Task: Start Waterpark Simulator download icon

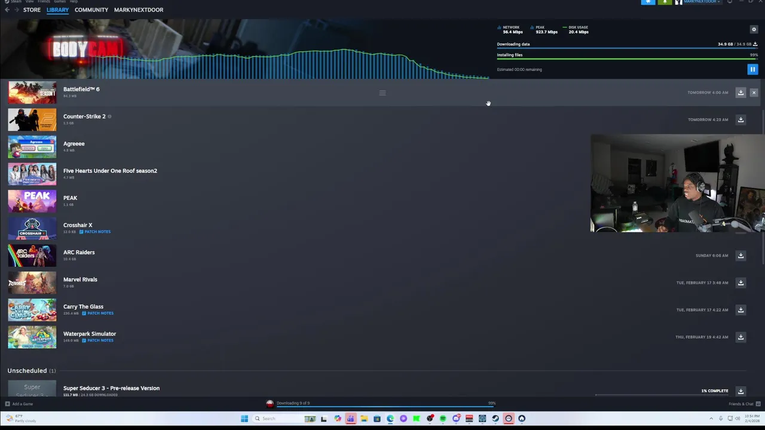Action: click(x=740, y=337)
